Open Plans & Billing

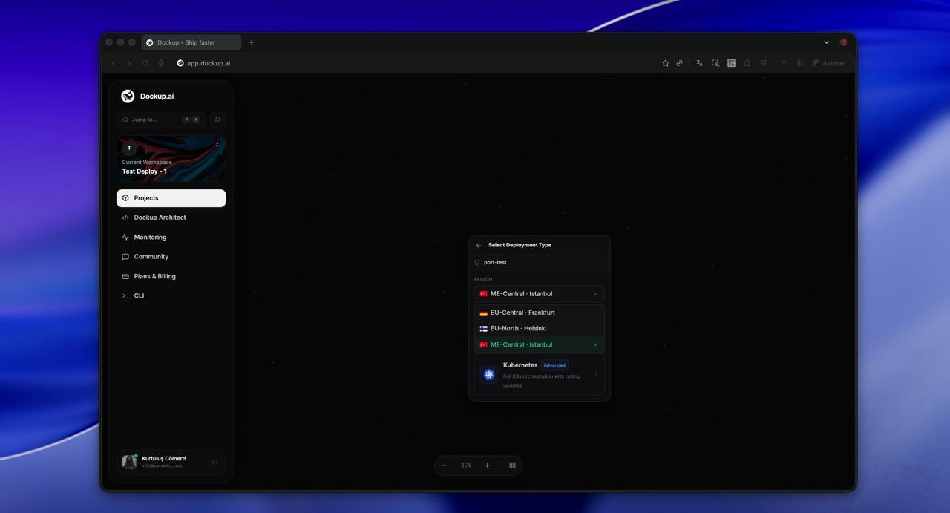pyautogui.click(x=171, y=276)
